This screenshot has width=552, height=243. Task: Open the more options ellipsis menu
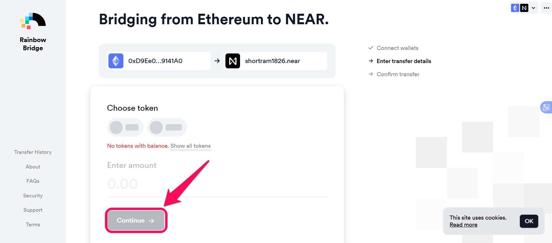(546, 8)
